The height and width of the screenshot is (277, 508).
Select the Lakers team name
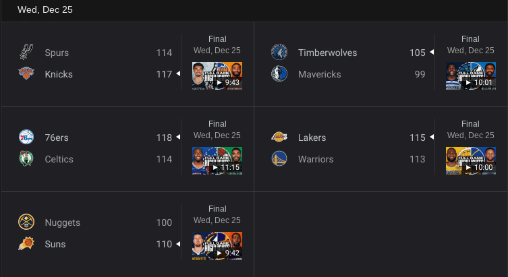pos(312,137)
